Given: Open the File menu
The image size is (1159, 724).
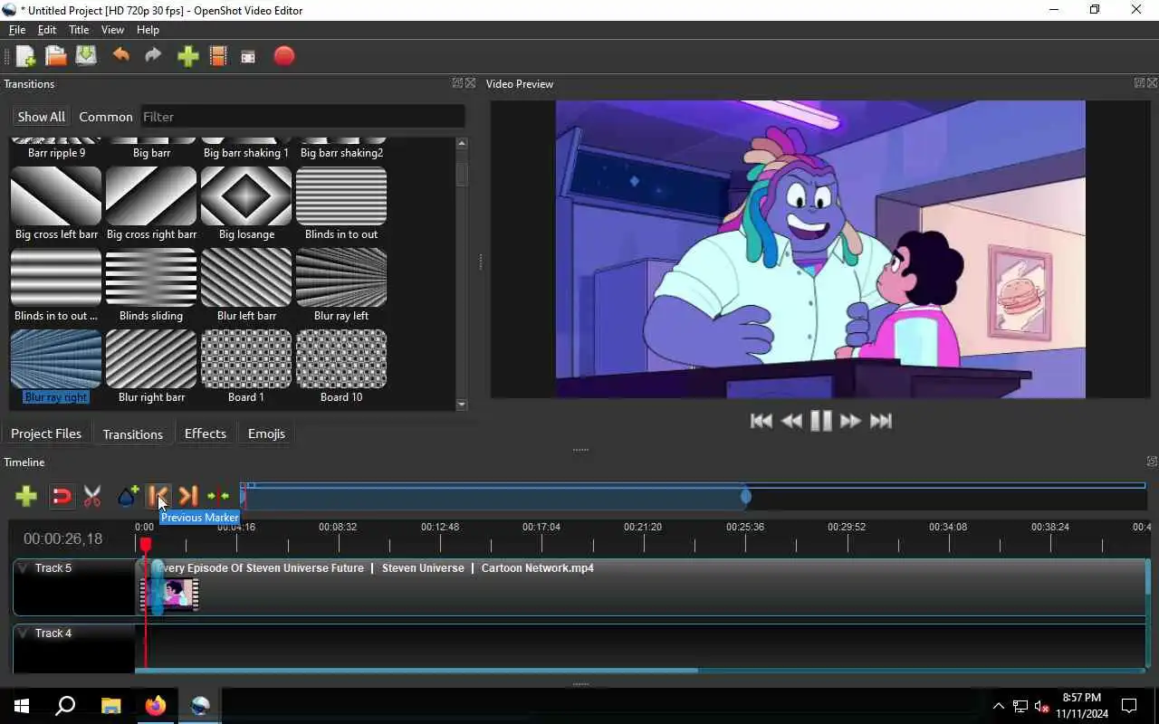Looking at the screenshot, I should click(x=17, y=30).
